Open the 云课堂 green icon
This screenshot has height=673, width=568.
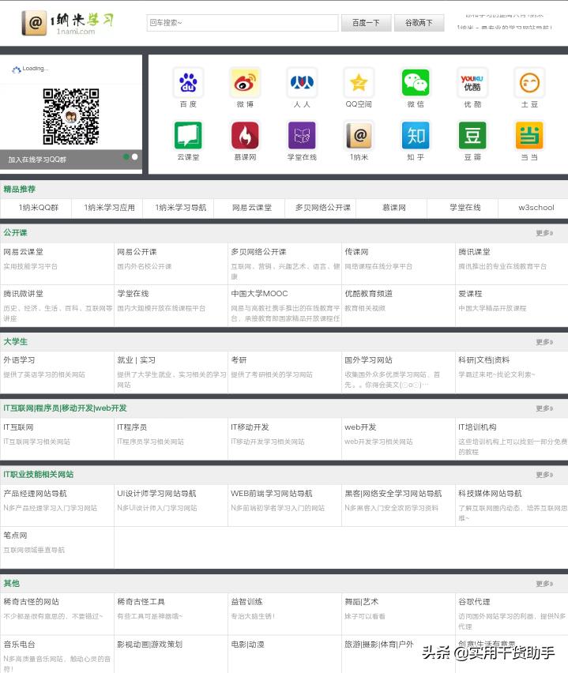click(188, 135)
